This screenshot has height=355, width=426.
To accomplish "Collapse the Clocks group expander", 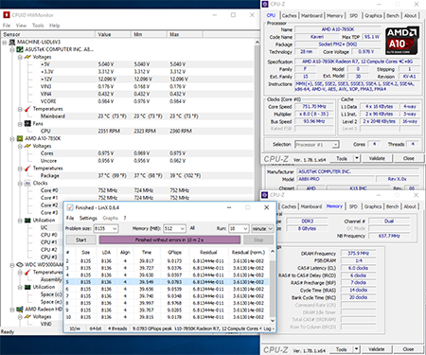I will click(20, 183).
